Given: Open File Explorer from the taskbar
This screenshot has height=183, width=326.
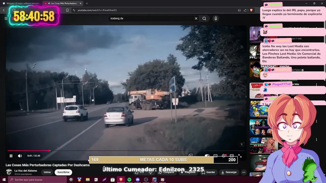Looking at the screenshot, I should (x=88, y=180).
